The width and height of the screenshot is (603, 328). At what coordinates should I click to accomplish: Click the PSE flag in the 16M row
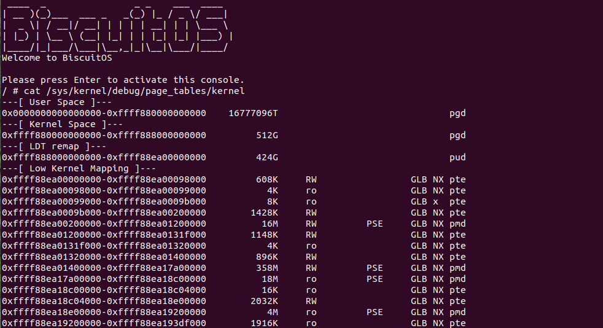click(375, 224)
